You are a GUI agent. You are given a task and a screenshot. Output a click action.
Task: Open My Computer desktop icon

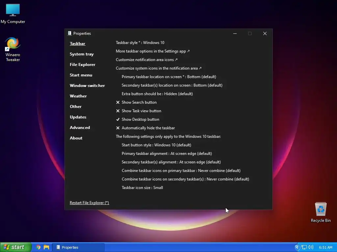13,13
